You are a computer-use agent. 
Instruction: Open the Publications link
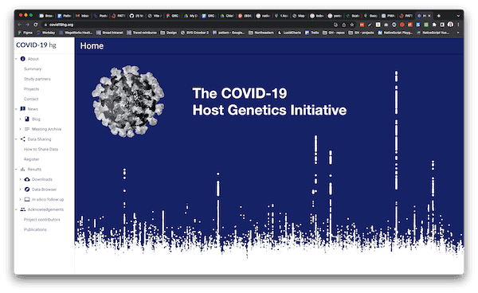[x=35, y=229]
